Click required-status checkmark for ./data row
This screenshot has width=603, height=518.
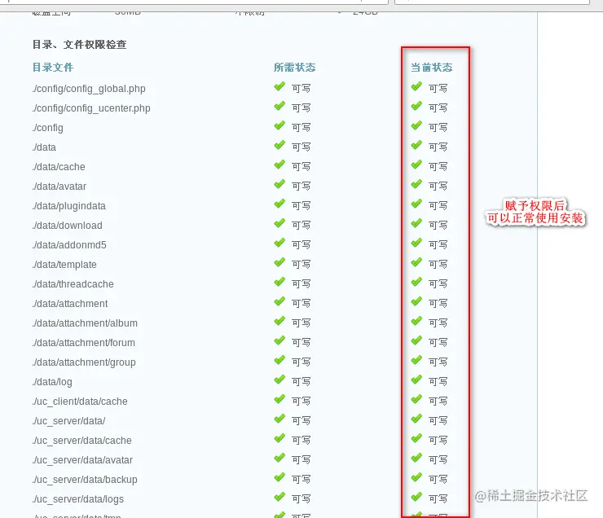coord(279,145)
